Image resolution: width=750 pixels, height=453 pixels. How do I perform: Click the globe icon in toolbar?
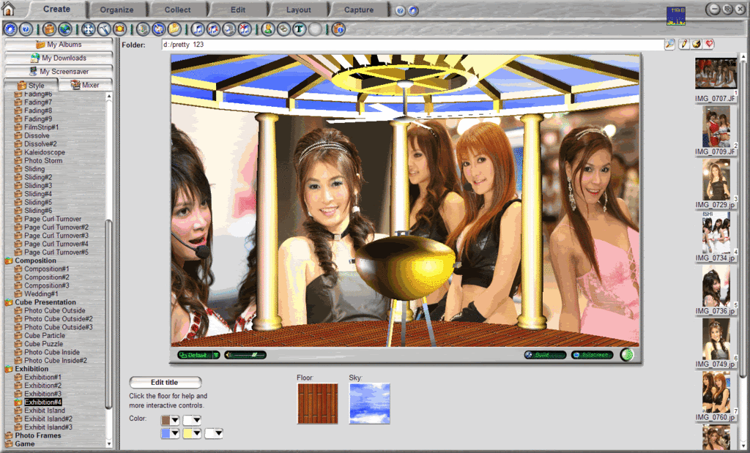(65, 29)
